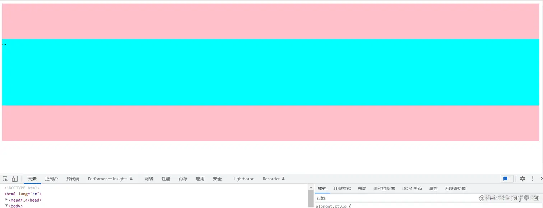Switch to the 布局 tab

coord(362,188)
